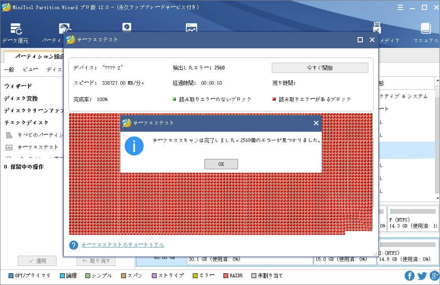Image resolution: width=440 pixels, height=285 pixels.
Task: Select the 30.1 GB partition block
Action: [x=250, y=260]
